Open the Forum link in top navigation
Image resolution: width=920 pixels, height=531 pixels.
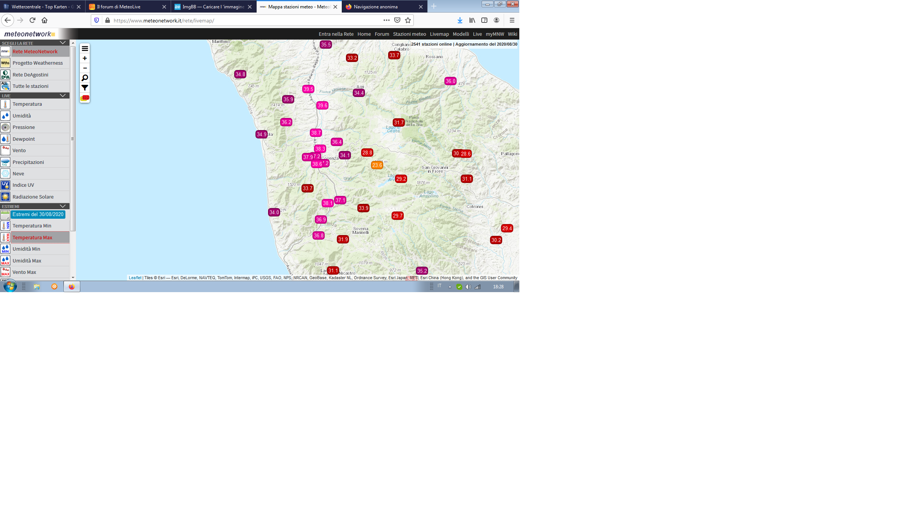pyautogui.click(x=382, y=34)
